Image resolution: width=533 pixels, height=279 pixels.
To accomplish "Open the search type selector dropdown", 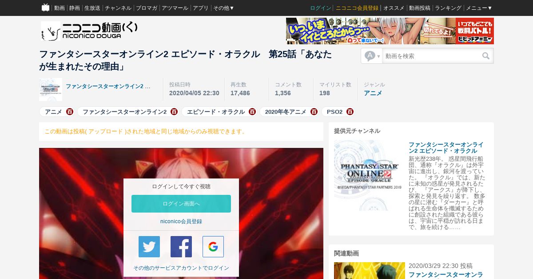I will point(372,56).
